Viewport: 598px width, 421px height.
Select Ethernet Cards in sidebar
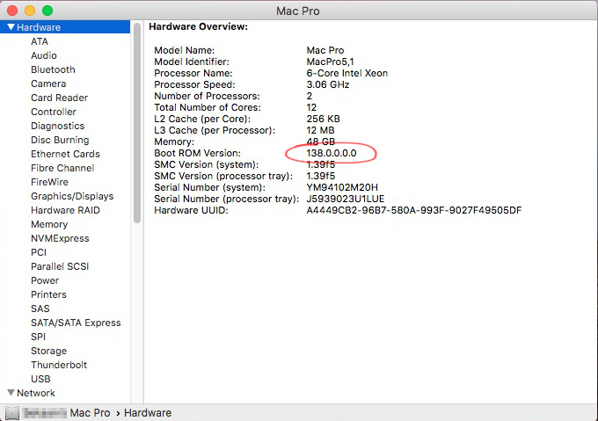65,154
